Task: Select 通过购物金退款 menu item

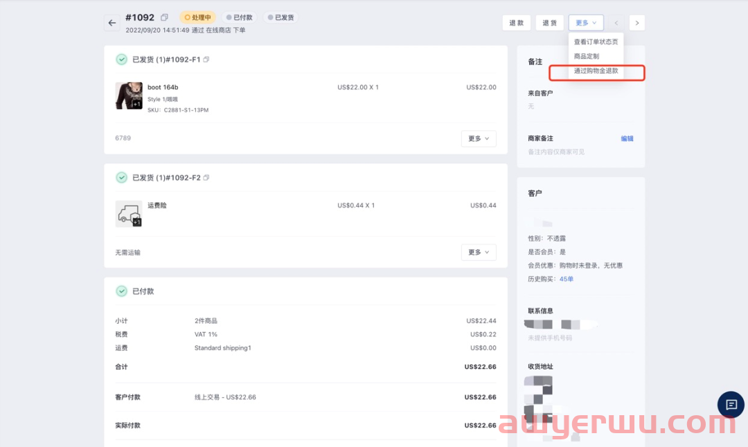Action: click(x=596, y=71)
